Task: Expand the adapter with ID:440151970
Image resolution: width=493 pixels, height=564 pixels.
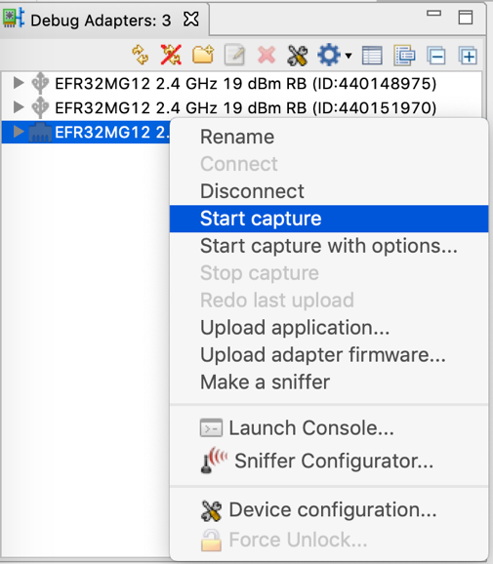Action: [x=18, y=106]
